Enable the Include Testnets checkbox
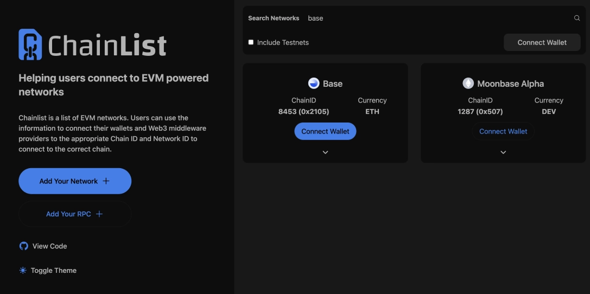The height and width of the screenshot is (294, 590). point(251,42)
